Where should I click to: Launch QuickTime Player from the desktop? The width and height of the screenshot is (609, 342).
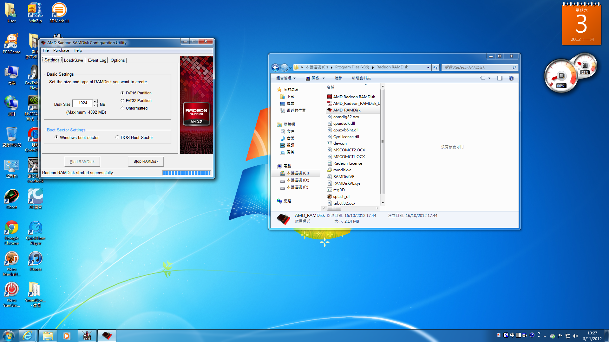pos(36,233)
